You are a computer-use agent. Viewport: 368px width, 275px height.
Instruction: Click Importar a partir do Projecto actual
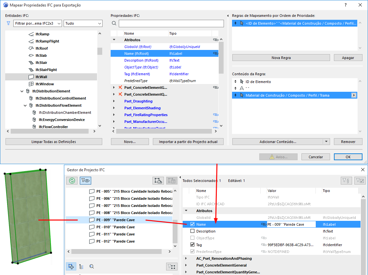click(188, 142)
